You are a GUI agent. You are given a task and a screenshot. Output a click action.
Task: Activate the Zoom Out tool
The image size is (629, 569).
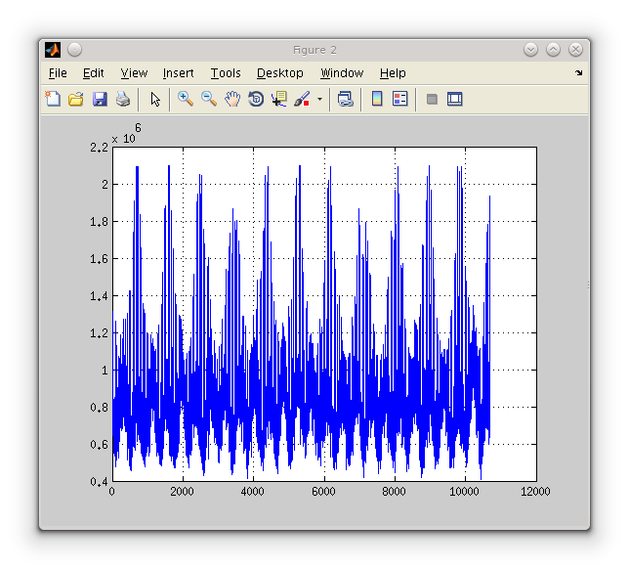tap(209, 99)
